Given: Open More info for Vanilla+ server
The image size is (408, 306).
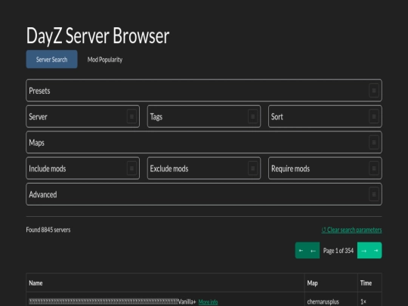Looking at the screenshot, I should pos(209,301).
